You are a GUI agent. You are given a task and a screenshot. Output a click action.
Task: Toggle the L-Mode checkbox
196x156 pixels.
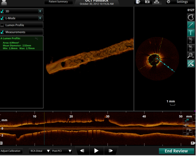2,18
